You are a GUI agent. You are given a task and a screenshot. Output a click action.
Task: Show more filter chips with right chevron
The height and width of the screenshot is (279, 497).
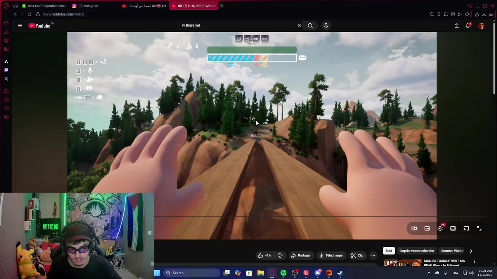click(x=471, y=251)
